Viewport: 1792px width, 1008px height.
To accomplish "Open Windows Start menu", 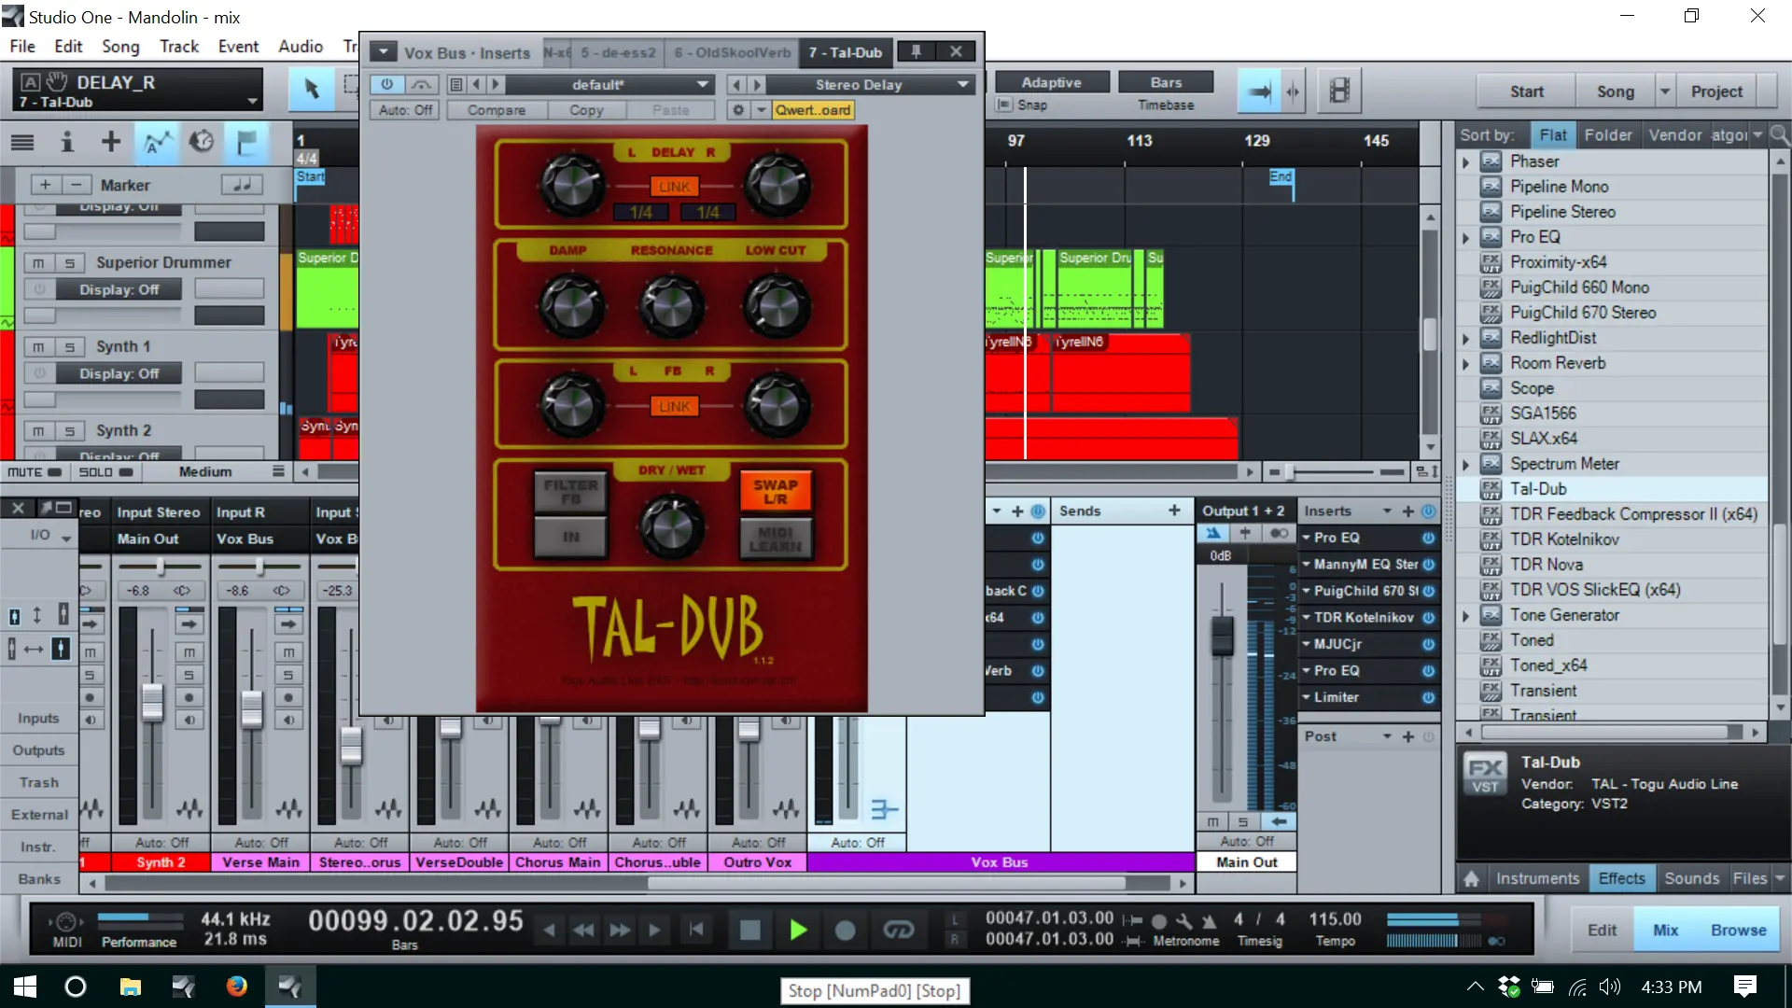I will tap(25, 987).
